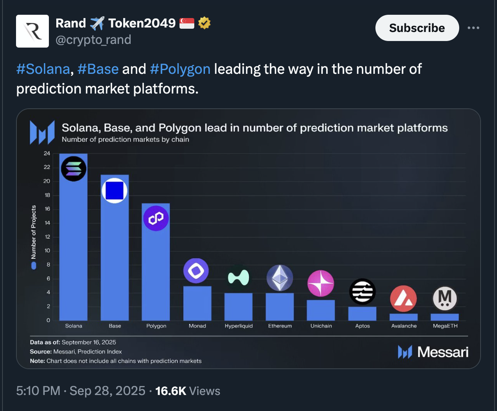The height and width of the screenshot is (411, 497).
Task: Click the Avalanche red logo
Action: click(x=403, y=299)
